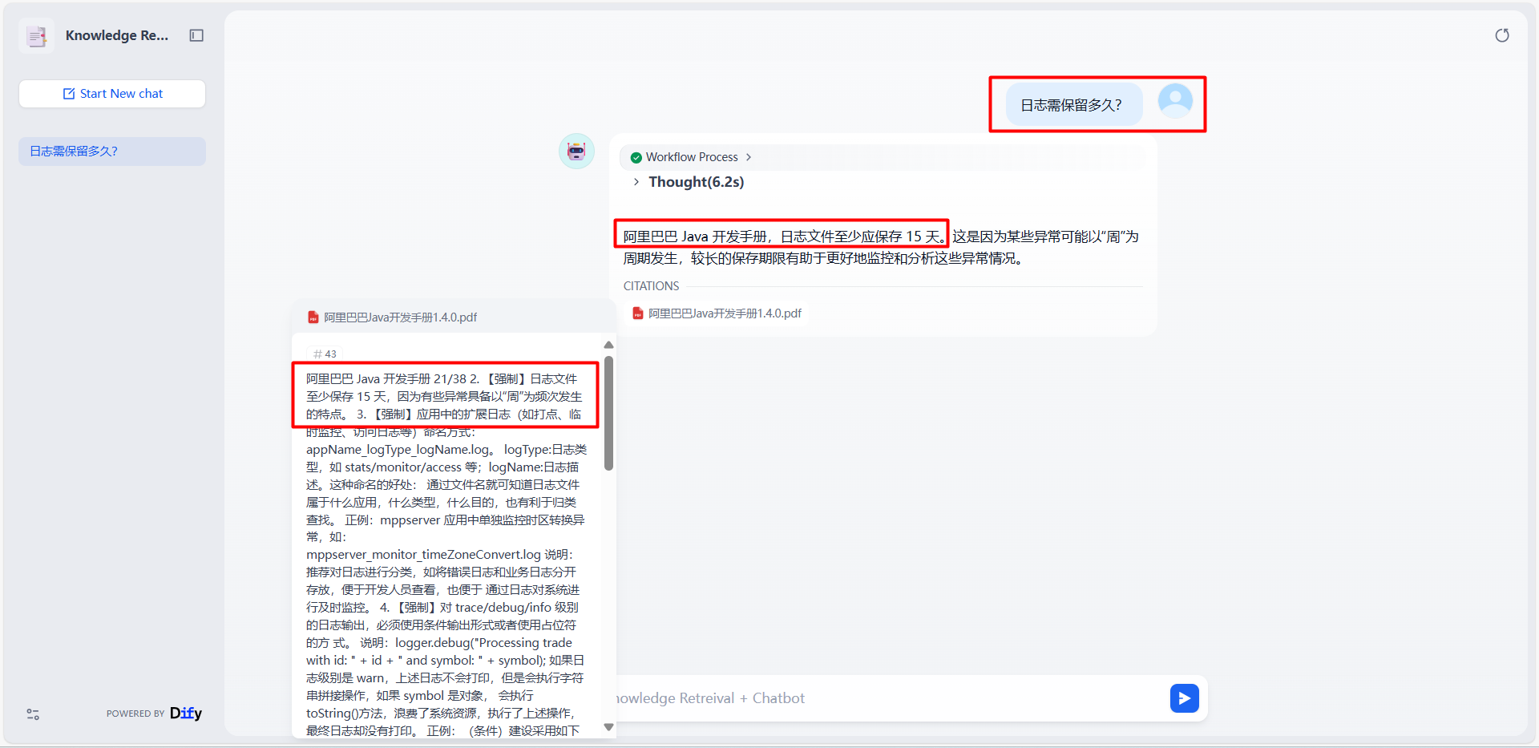The image size is (1539, 748).
Task: Click the Knowledge Retrieval app icon
Action: click(x=36, y=35)
